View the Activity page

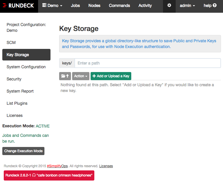pyautogui.click(x=145, y=5)
